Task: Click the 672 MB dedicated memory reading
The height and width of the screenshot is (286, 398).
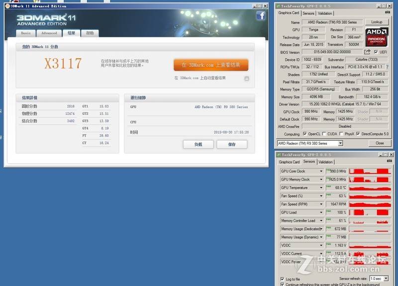Action: coord(340,229)
